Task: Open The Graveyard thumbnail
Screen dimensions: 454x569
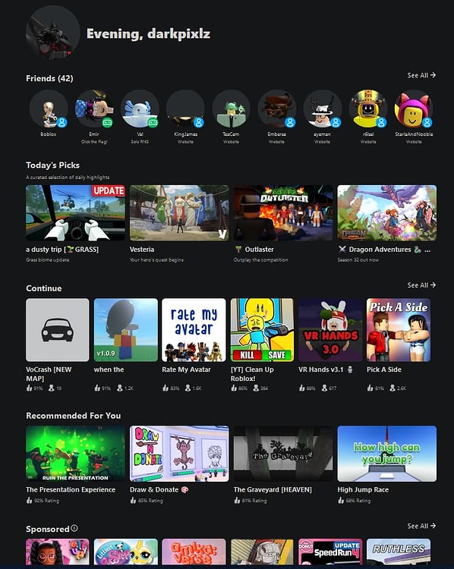Action: 283,454
